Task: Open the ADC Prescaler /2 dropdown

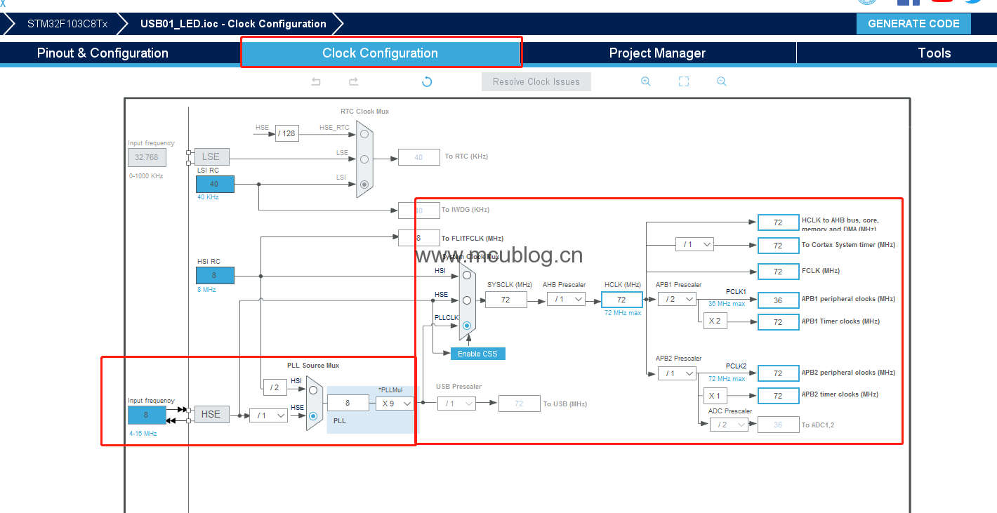Action: pos(729,425)
